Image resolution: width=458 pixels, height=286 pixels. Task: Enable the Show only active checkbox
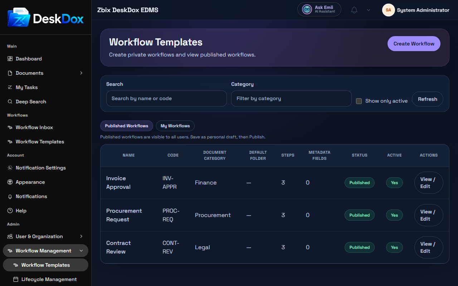coord(359,101)
